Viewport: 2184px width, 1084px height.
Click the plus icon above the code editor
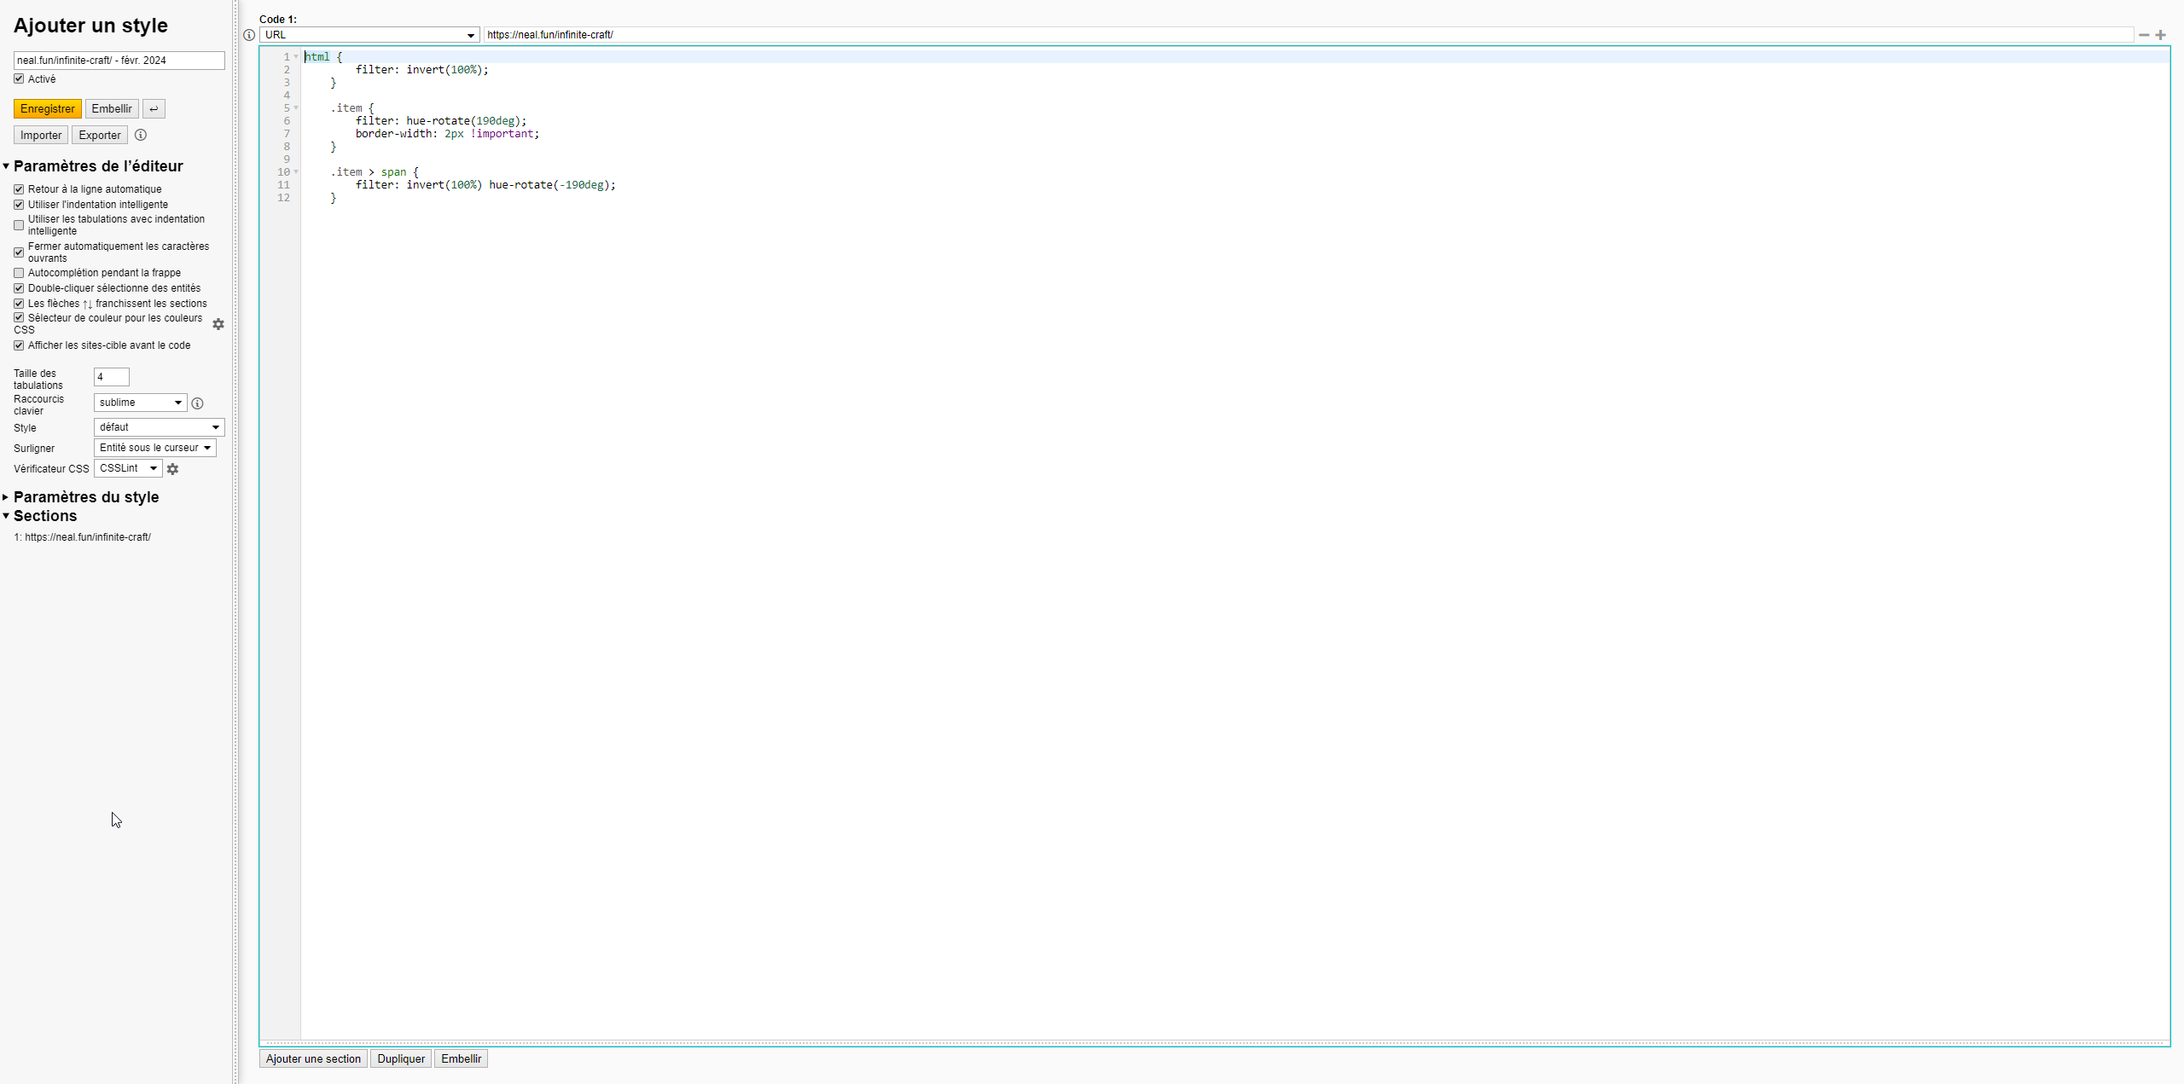pyautogui.click(x=2161, y=35)
